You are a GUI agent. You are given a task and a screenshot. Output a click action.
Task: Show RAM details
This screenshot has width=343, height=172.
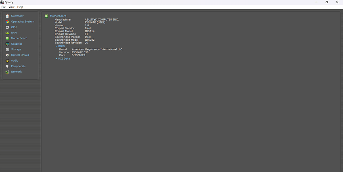pos(14,33)
